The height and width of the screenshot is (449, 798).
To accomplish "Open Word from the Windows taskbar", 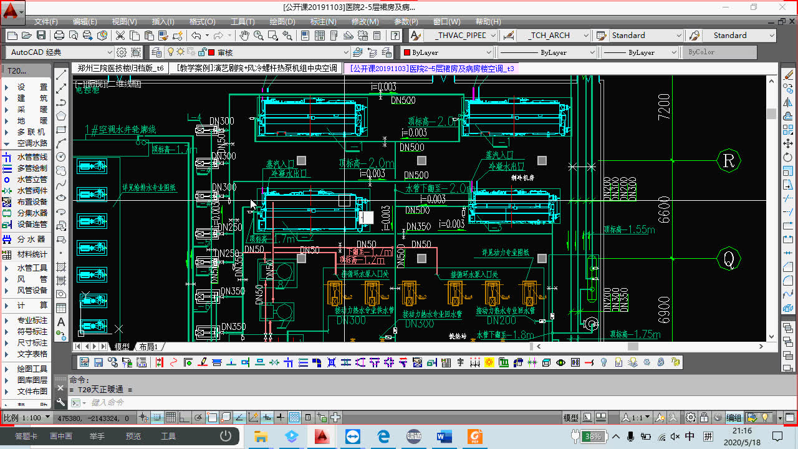I will click(x=444, y=436).
